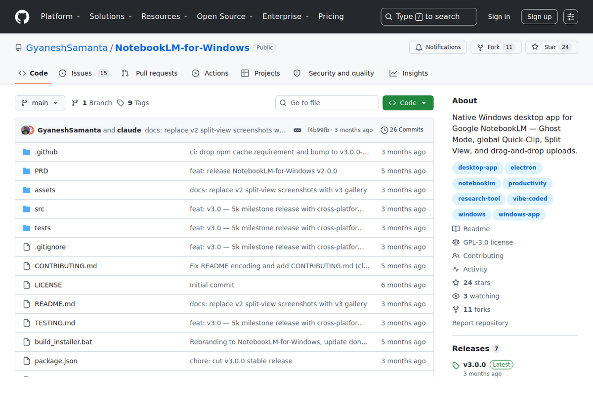
Task: Focus the Type / to search field
Action: (429, 17)
